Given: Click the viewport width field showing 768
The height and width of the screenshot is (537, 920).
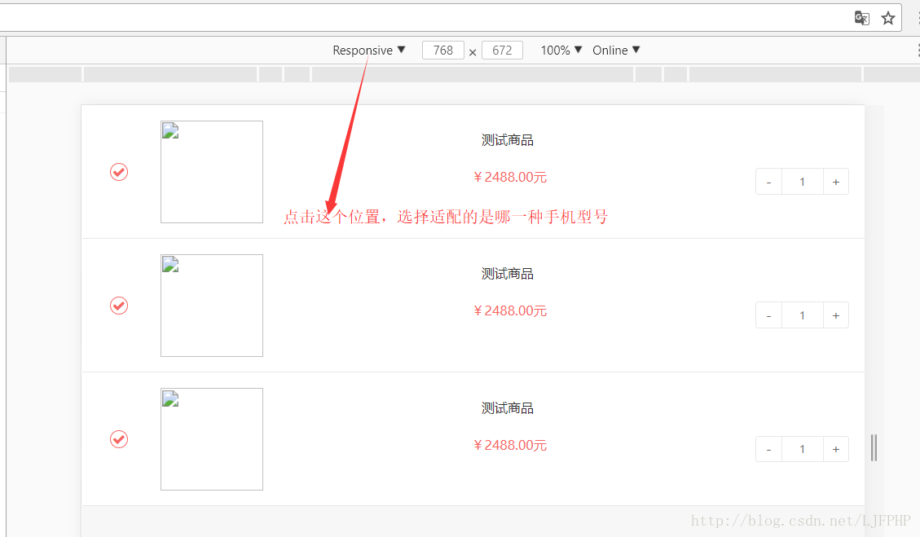Looking at the screenshot, I should pos(443,51).
